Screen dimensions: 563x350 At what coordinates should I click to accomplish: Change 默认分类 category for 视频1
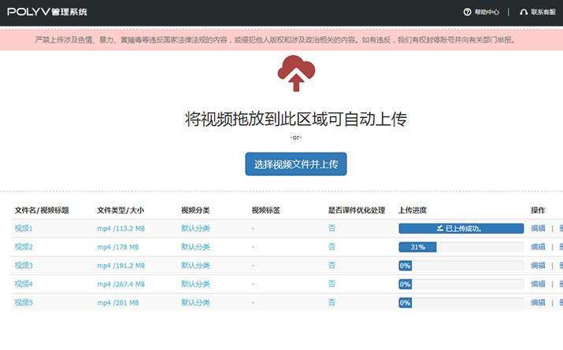[x=195, y=228]
